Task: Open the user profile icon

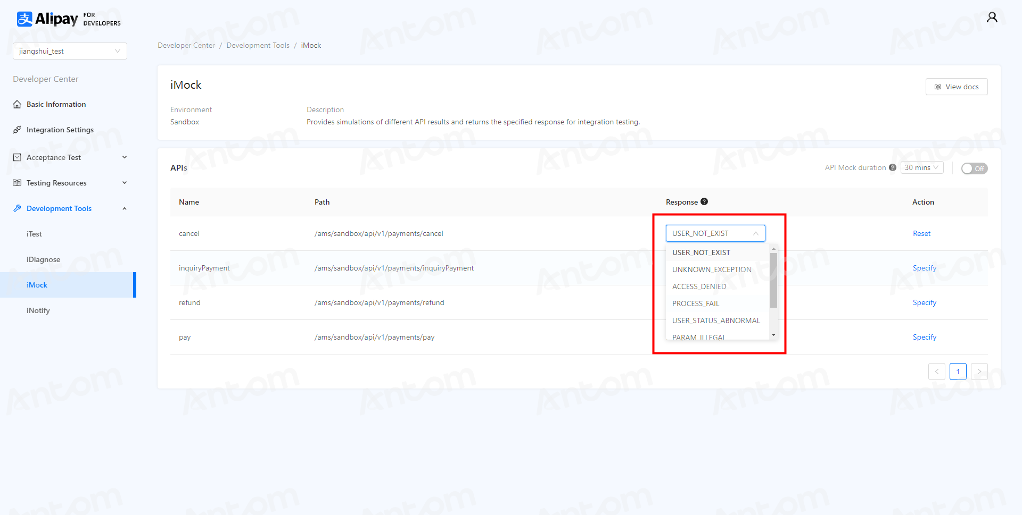Action: click(x=992, y=18)
